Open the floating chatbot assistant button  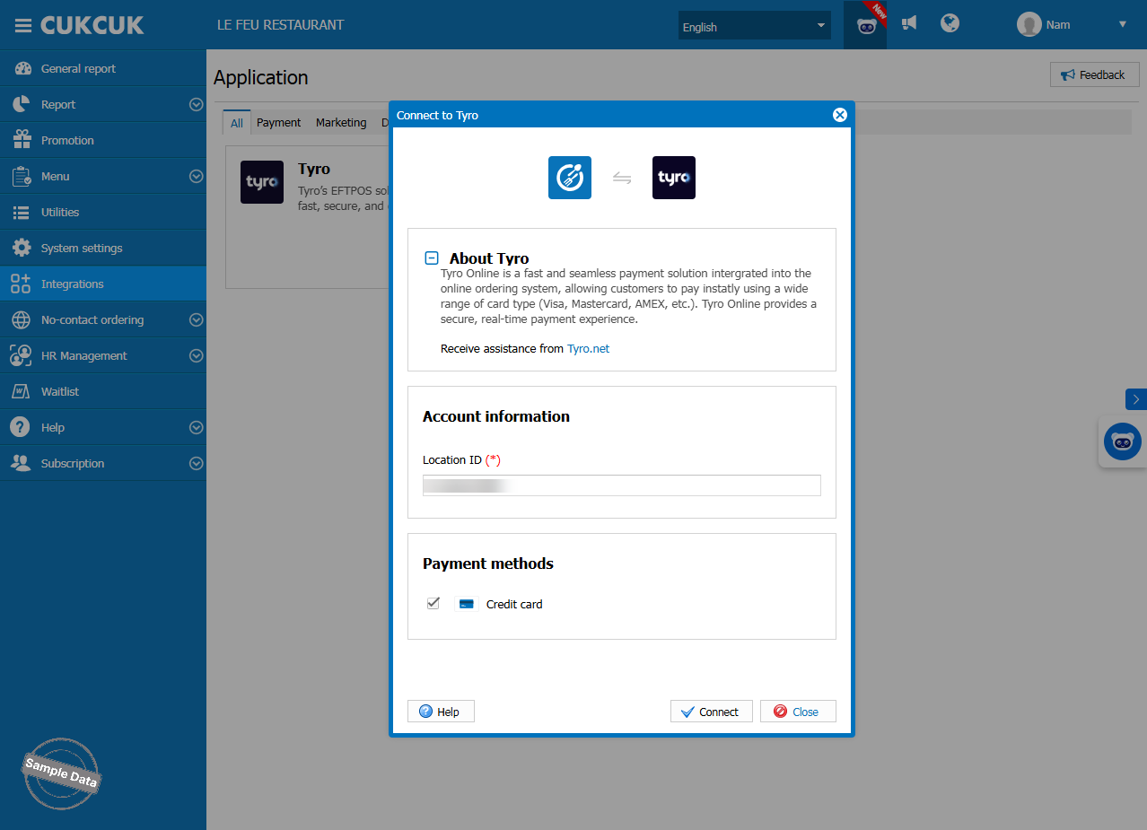tap(1123, 441)
